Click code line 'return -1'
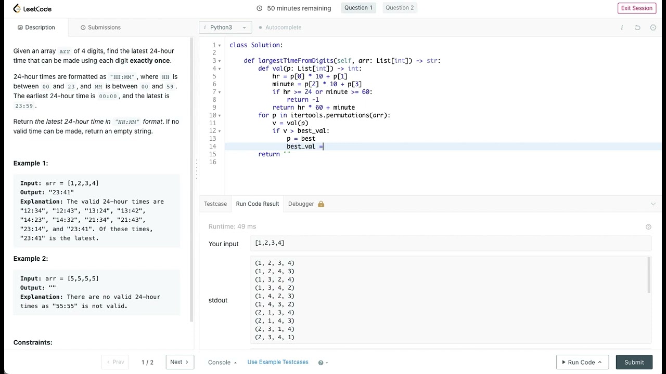The width and height of the screenshot is (666, 374). (303, 100)
